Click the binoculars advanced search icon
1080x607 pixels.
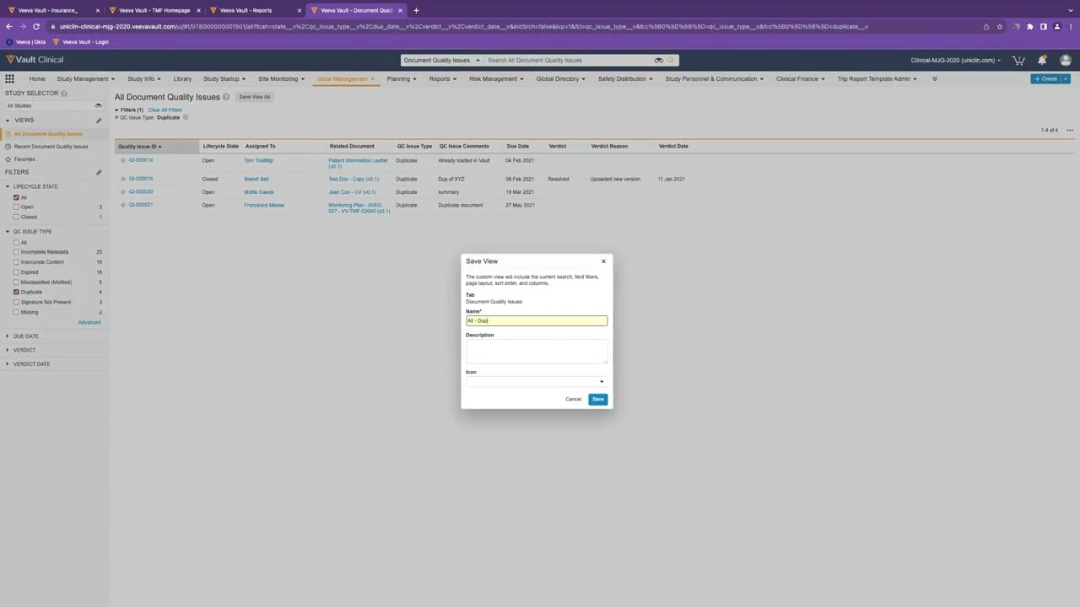tap(659, 61)
